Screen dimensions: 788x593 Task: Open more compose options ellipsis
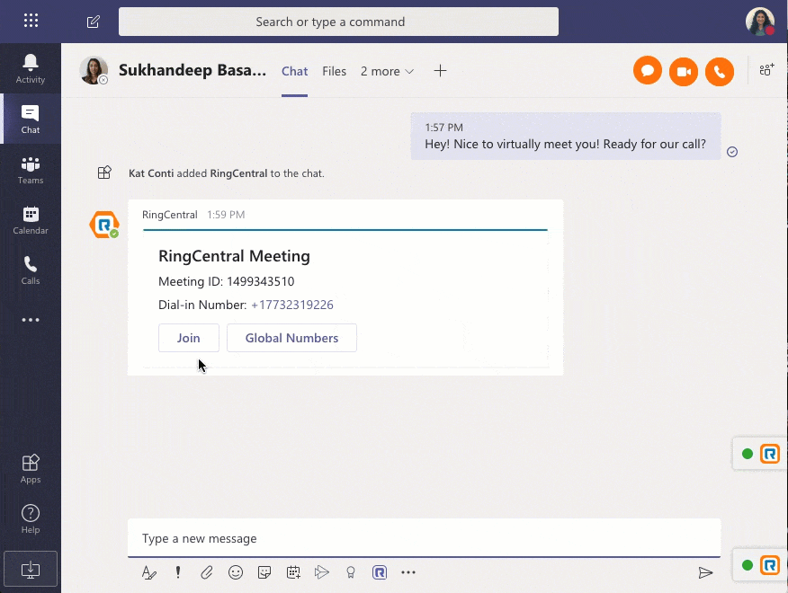[408, 572]
